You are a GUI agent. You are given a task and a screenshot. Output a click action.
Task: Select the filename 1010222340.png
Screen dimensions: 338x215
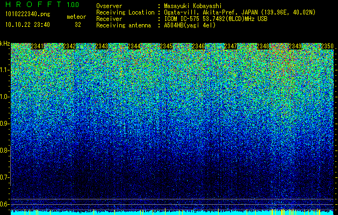pos(28,15)
